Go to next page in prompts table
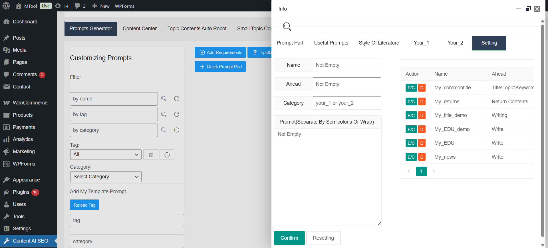Screen dimensions: 548x248 (434, 171)
